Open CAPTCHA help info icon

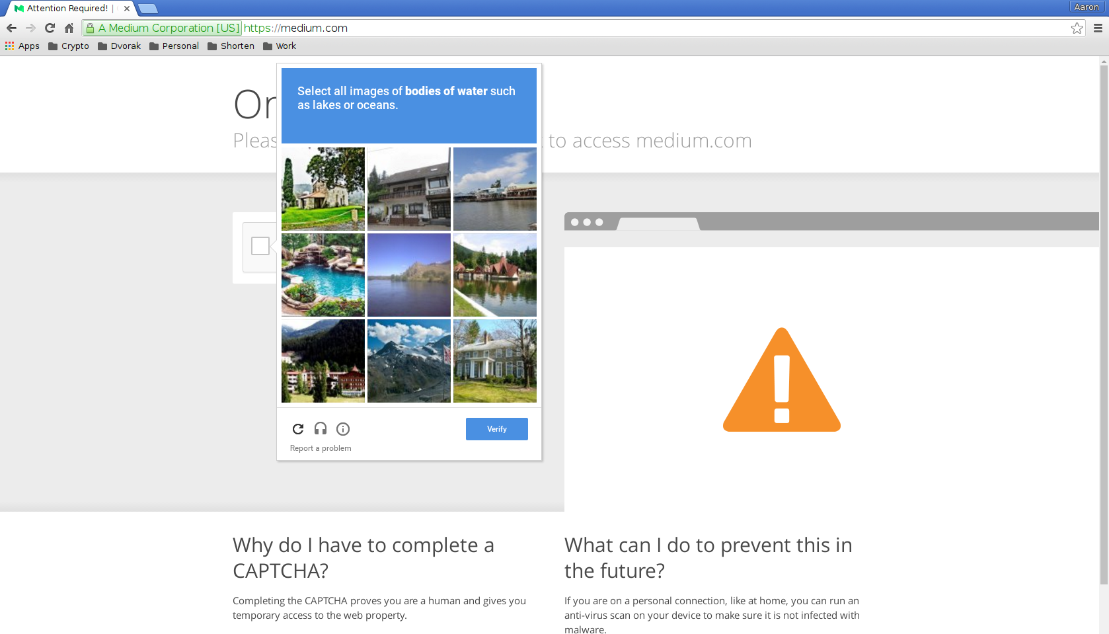point(343,429)
